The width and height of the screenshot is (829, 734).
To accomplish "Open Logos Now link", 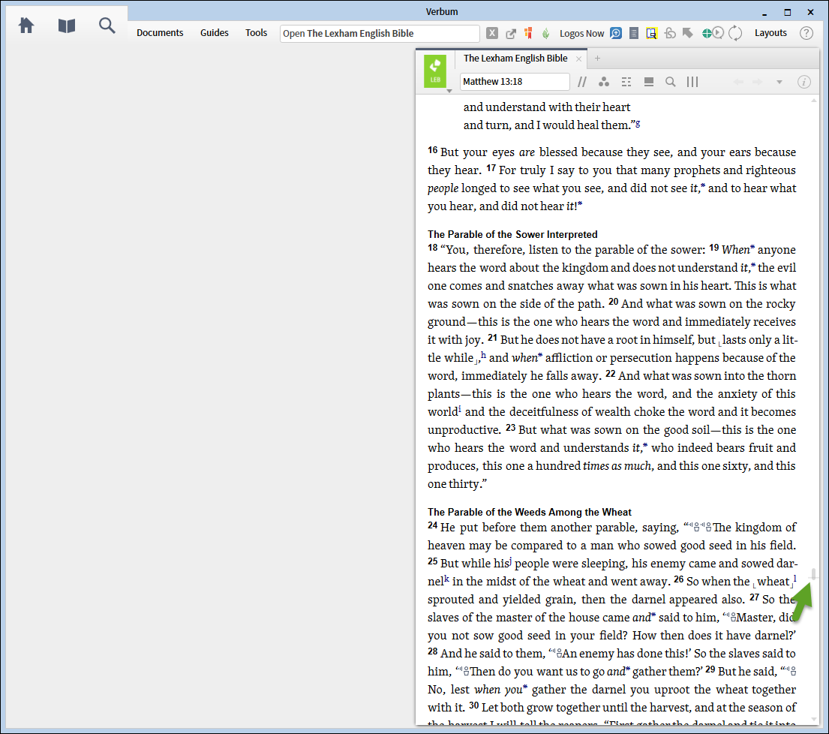I will (581, 33).
